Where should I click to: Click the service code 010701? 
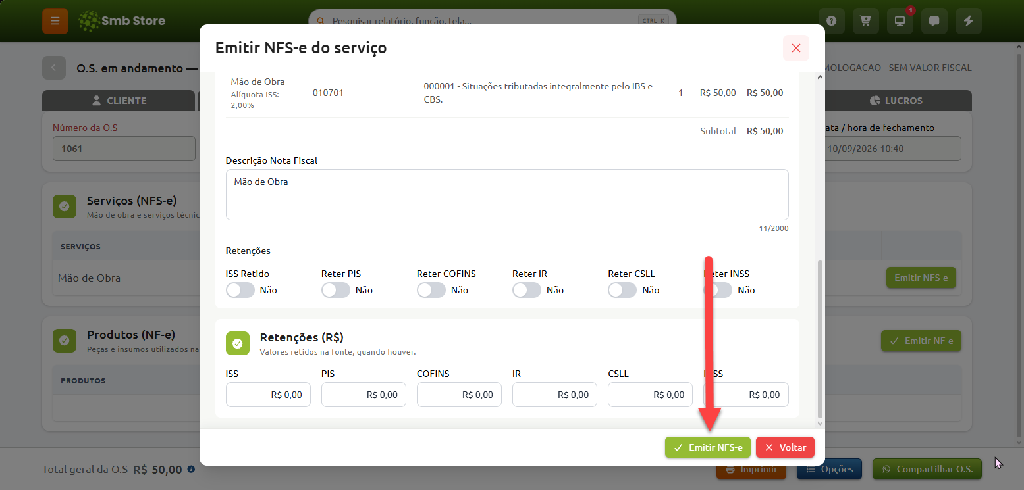[328, 93]
